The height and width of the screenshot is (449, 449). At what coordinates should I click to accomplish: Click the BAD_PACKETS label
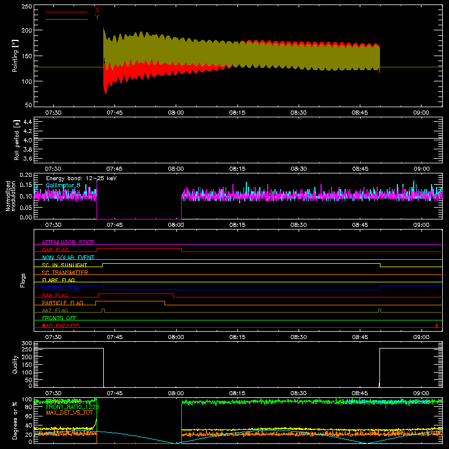(61, 326)
